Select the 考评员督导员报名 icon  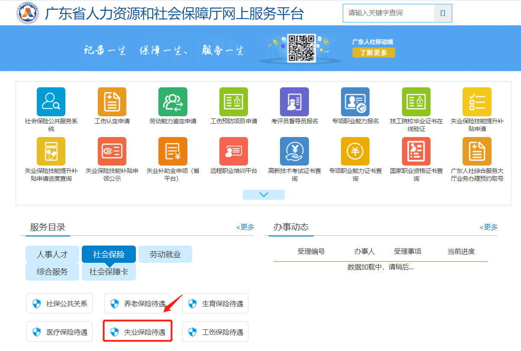[x=294, y=102]
